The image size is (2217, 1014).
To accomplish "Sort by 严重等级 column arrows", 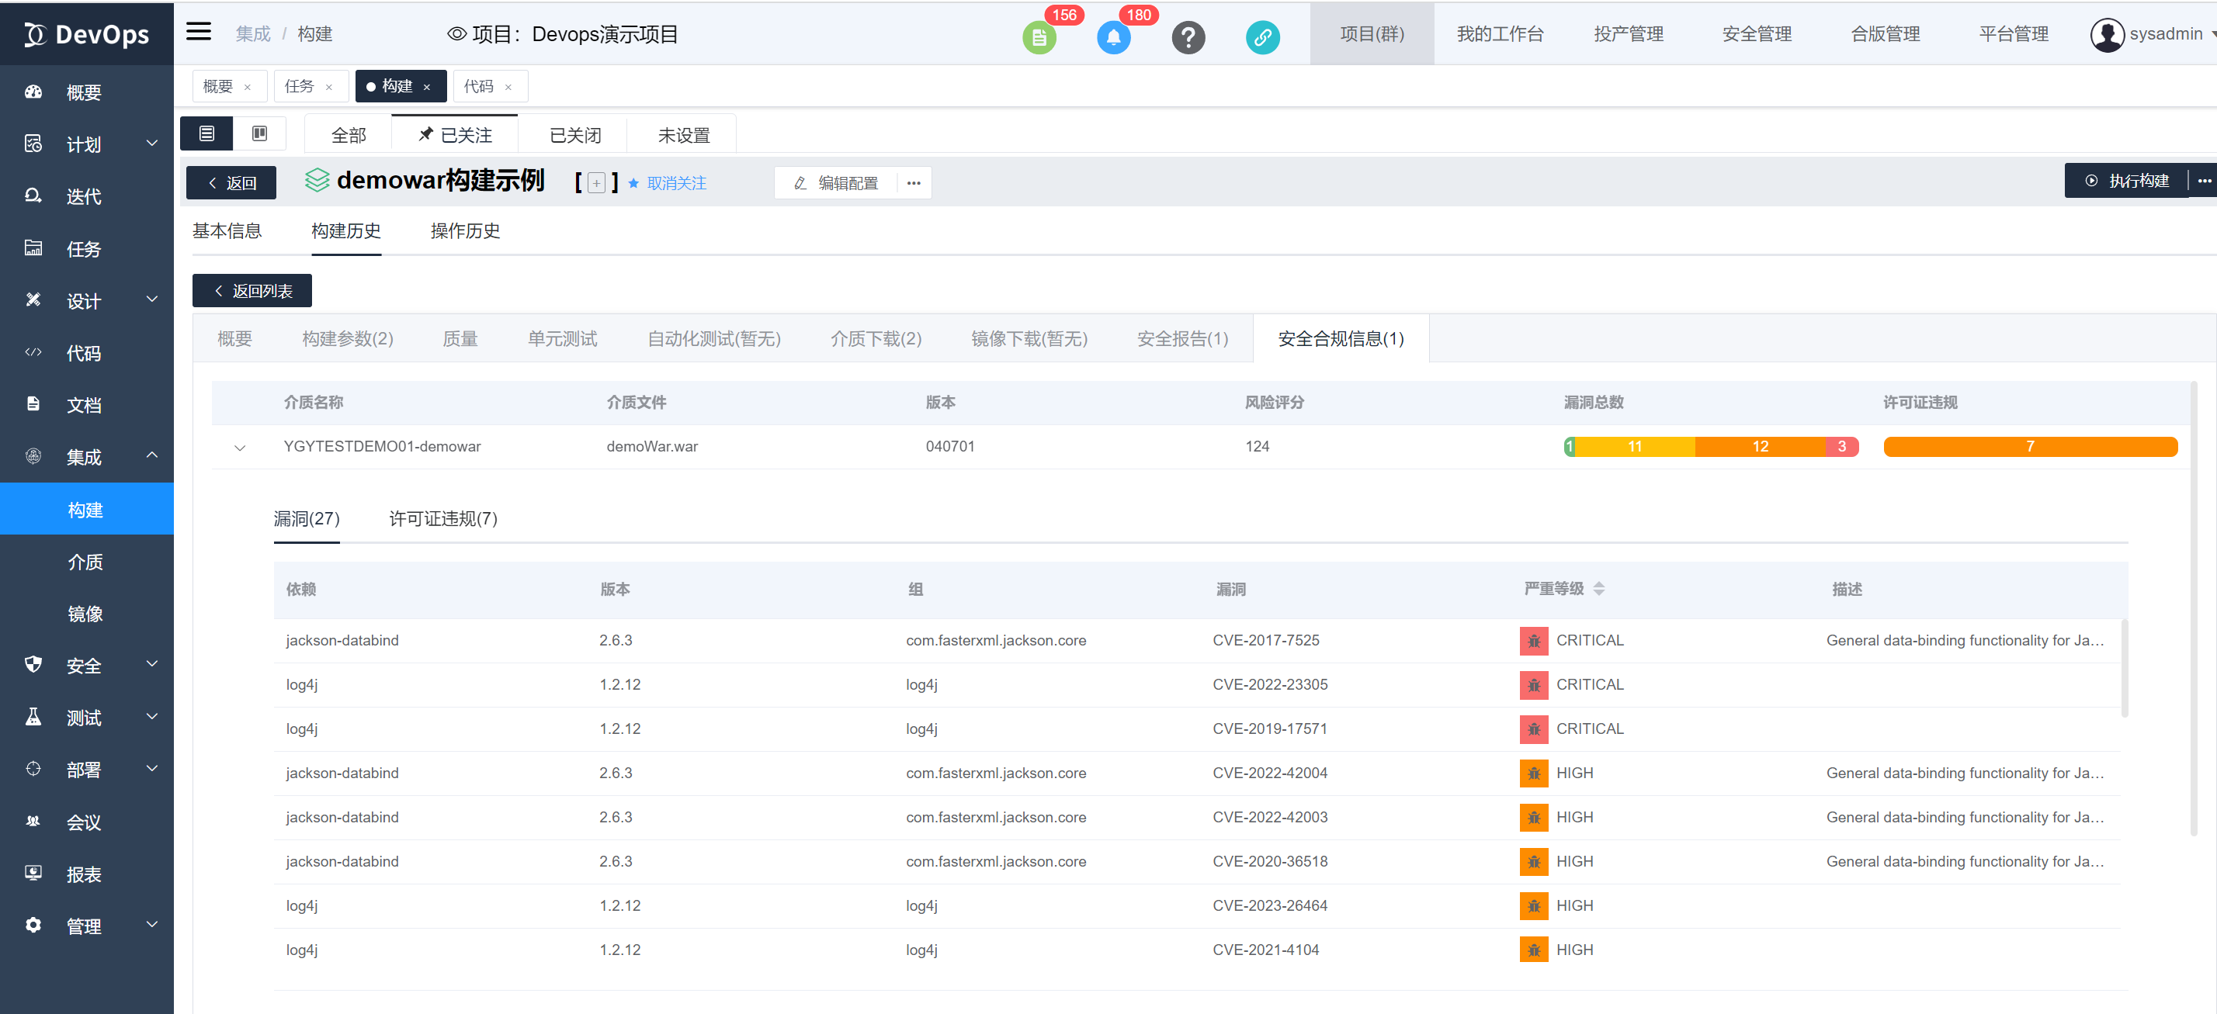I will [x=1598, y=588].
